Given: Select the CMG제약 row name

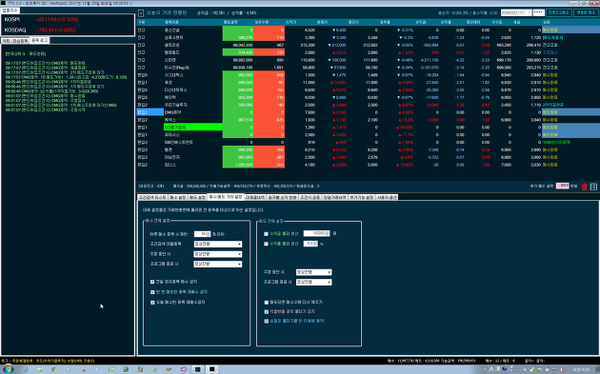Looking at the screenshot, I should click(x=173, y=112).
